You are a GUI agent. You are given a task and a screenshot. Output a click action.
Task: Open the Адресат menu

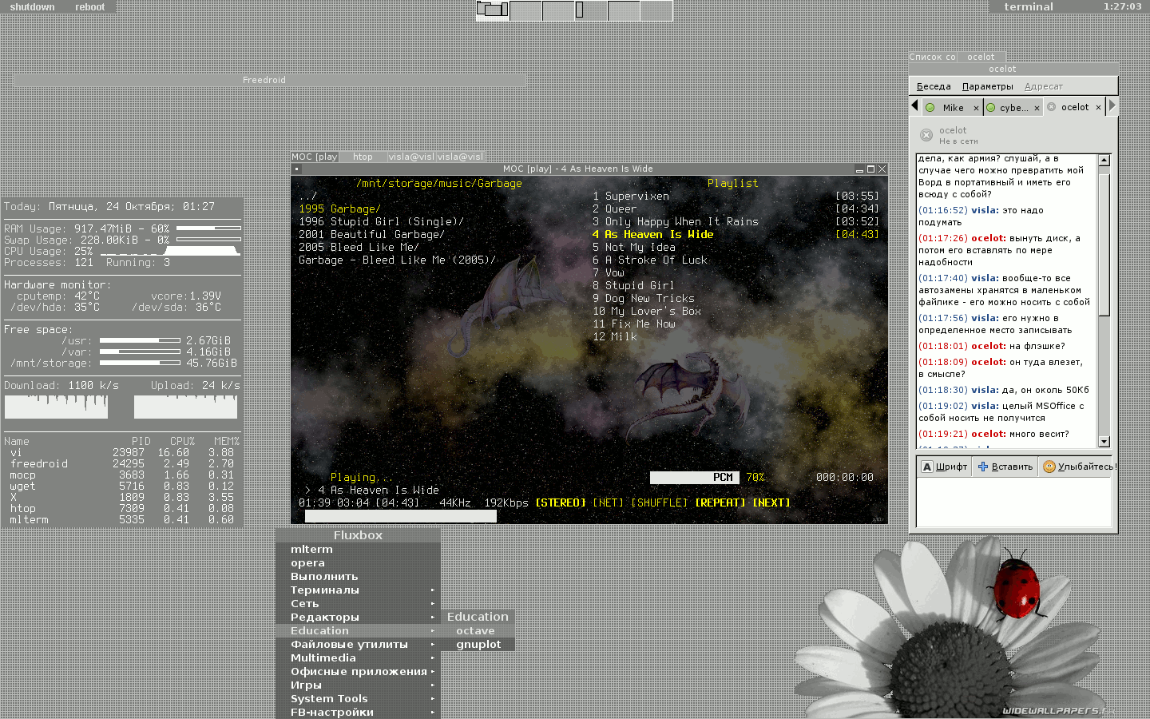(1043, 86)
